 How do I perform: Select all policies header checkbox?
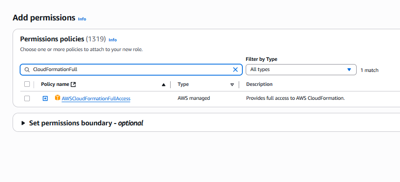(x=27, y=84)
